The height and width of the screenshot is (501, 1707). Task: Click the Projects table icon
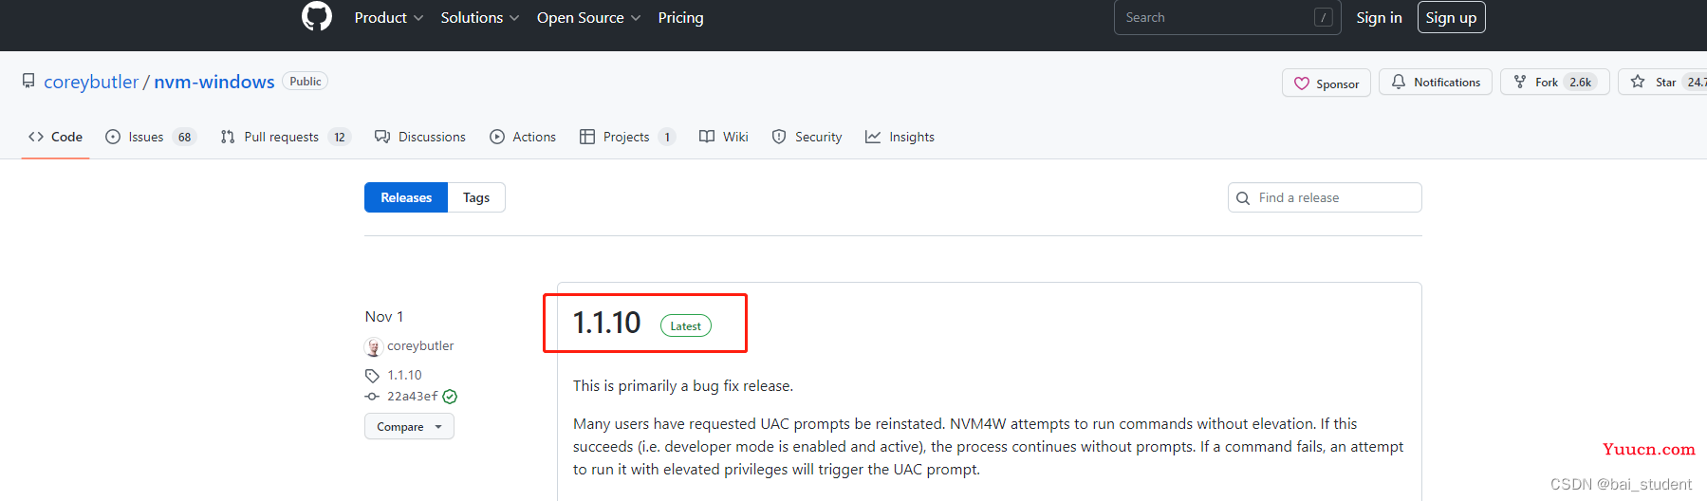[587, 137]
